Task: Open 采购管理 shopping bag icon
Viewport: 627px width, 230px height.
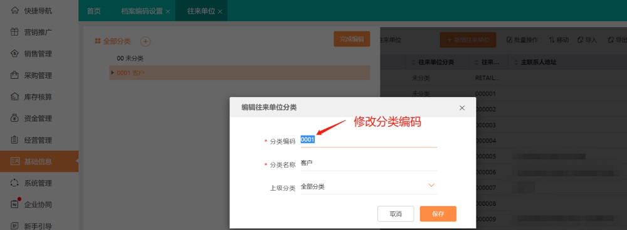Action: click(x=15, y=75)
